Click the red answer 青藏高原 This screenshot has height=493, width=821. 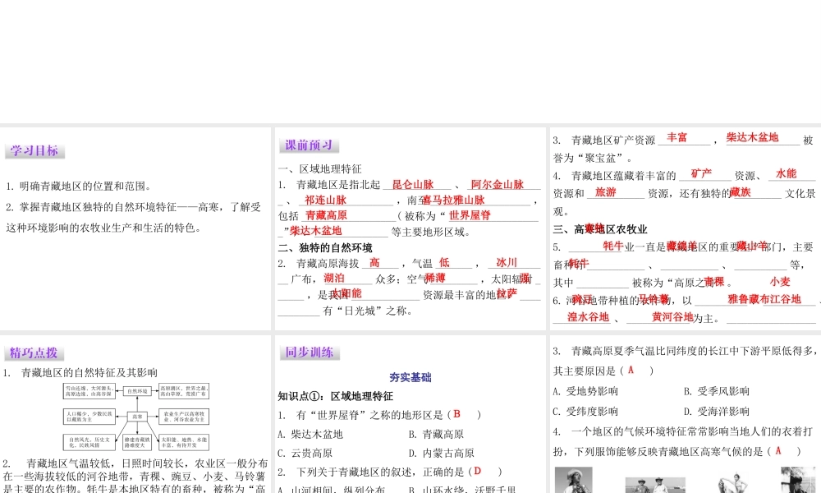(x=326, y=215)
